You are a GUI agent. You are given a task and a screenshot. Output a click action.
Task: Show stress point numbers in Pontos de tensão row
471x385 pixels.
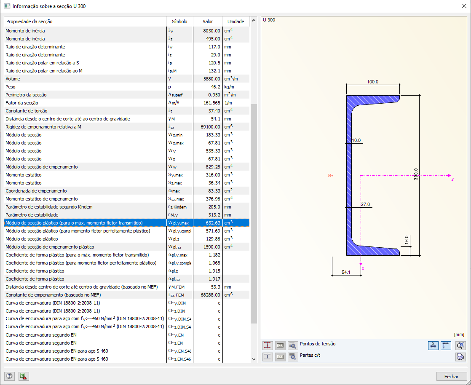(x=280, y=345)
